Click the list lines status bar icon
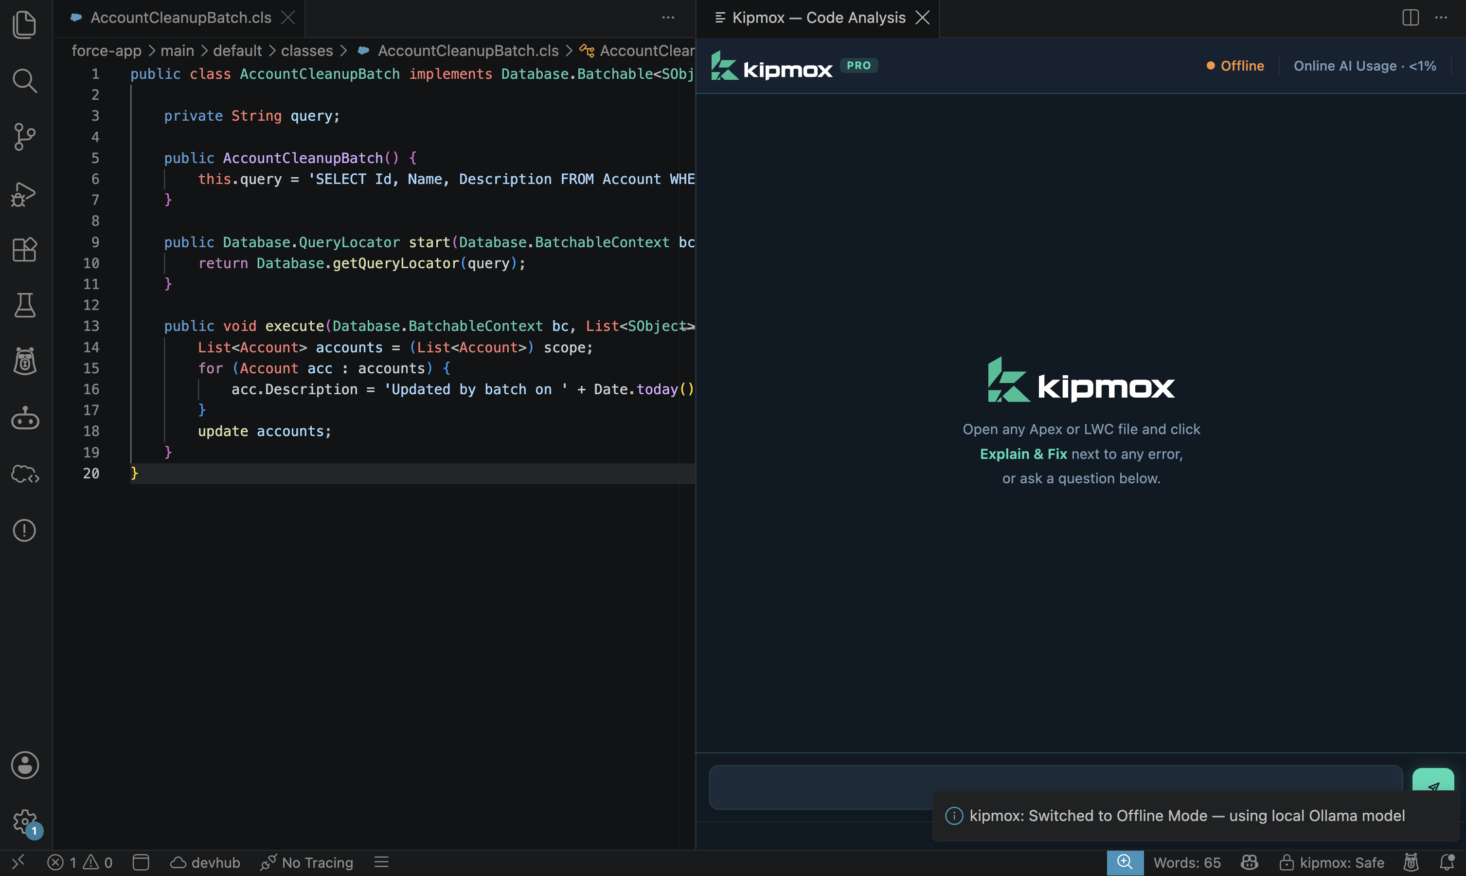This screenshot has height=876, width=1466. tap(381, 862)
